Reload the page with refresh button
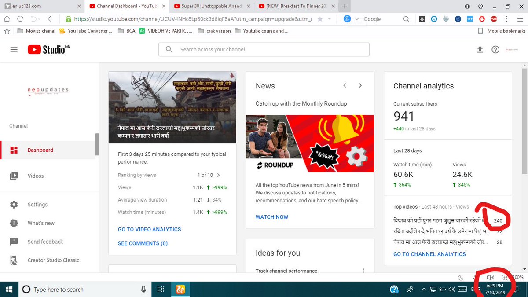528x297 pixels. click(20, 19)
